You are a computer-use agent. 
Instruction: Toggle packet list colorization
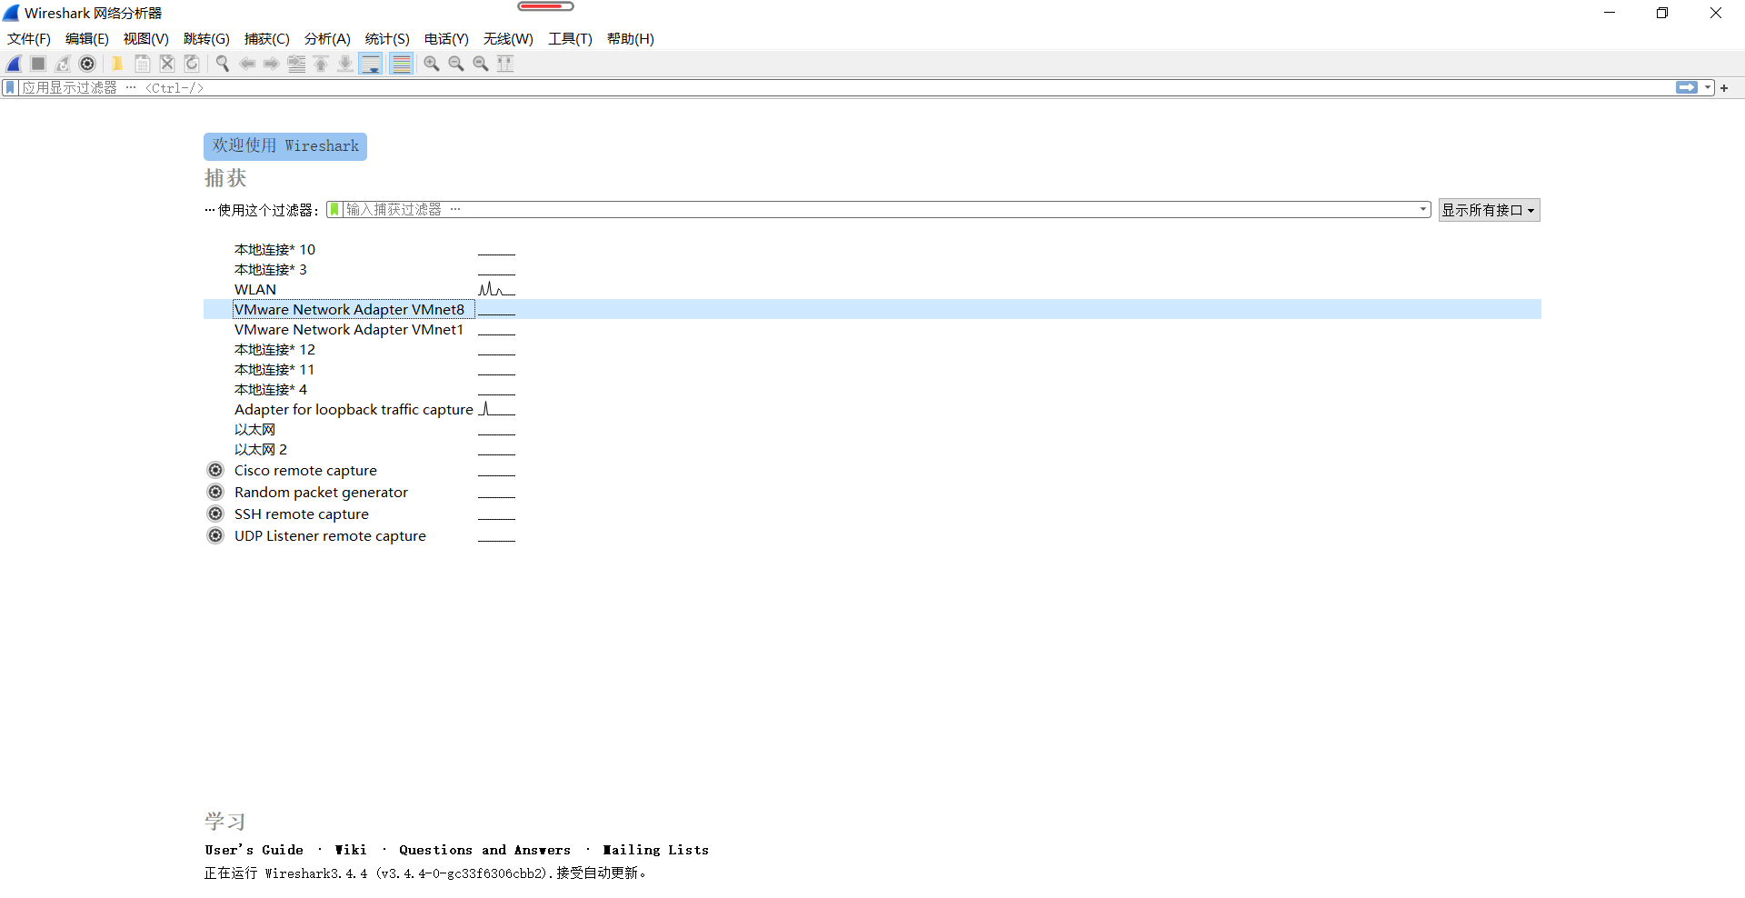click(402, 64)
